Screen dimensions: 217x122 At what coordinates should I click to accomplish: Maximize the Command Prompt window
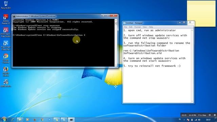(108, 16)
